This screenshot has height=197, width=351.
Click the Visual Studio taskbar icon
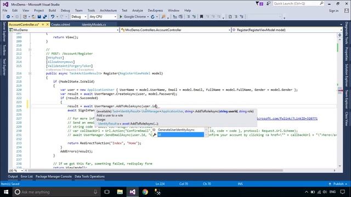pyautogui.click(x=132, y=192)
